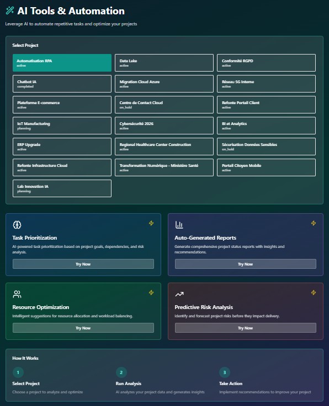Choose the Conformité RGPD project
The image size is (329, 406).
[x=267, y=63]
